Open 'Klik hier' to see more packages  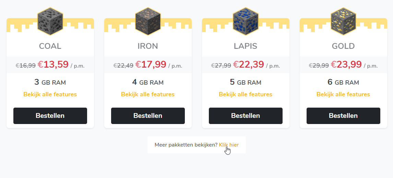229,145
